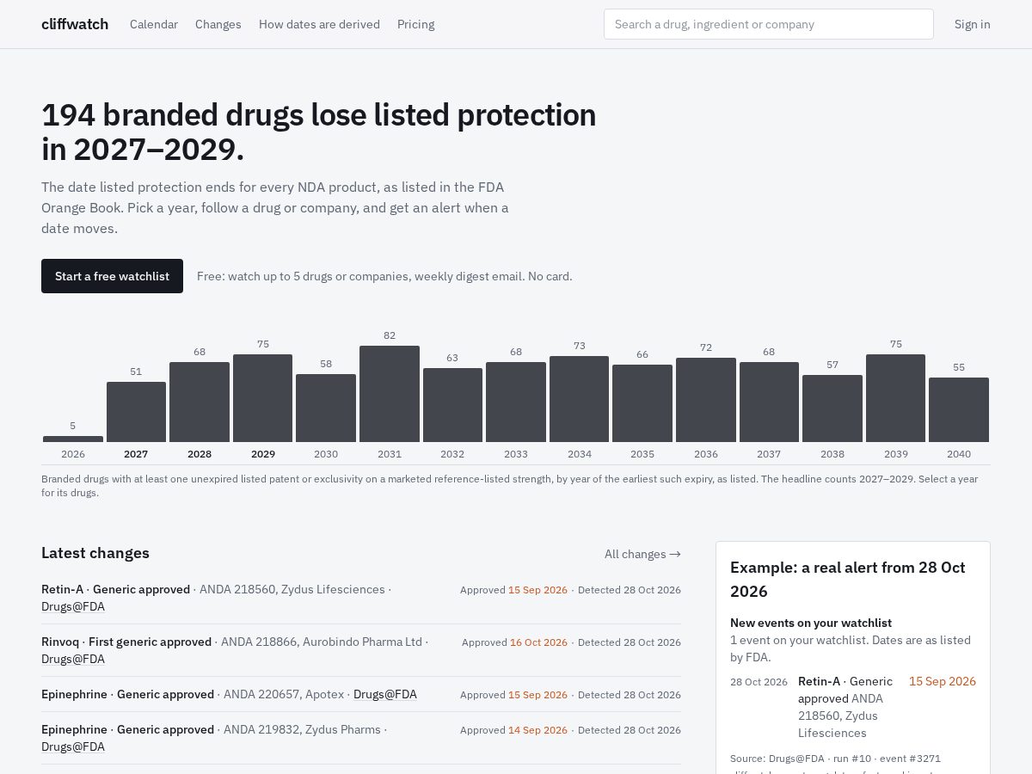This screenshot has width=1032, height=774.
Task: Start a free watchlist
Action: click(x=112, y=276)
